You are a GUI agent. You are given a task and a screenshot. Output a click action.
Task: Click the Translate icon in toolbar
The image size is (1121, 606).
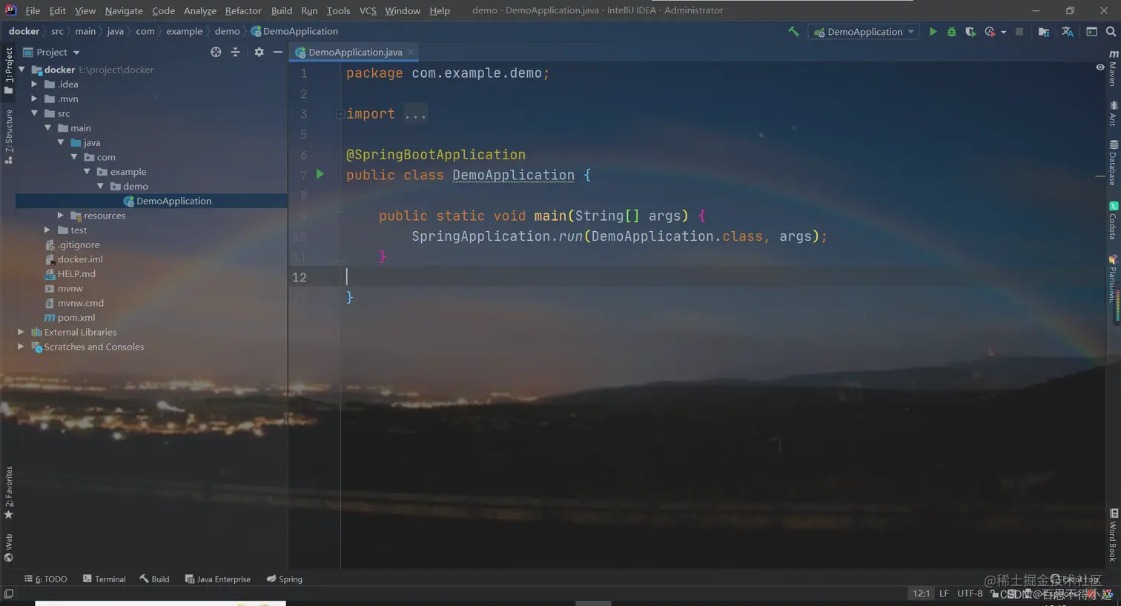tap(1068, 32)
